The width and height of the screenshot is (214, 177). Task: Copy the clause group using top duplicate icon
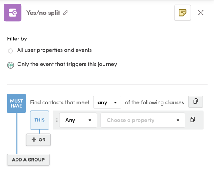196,102
